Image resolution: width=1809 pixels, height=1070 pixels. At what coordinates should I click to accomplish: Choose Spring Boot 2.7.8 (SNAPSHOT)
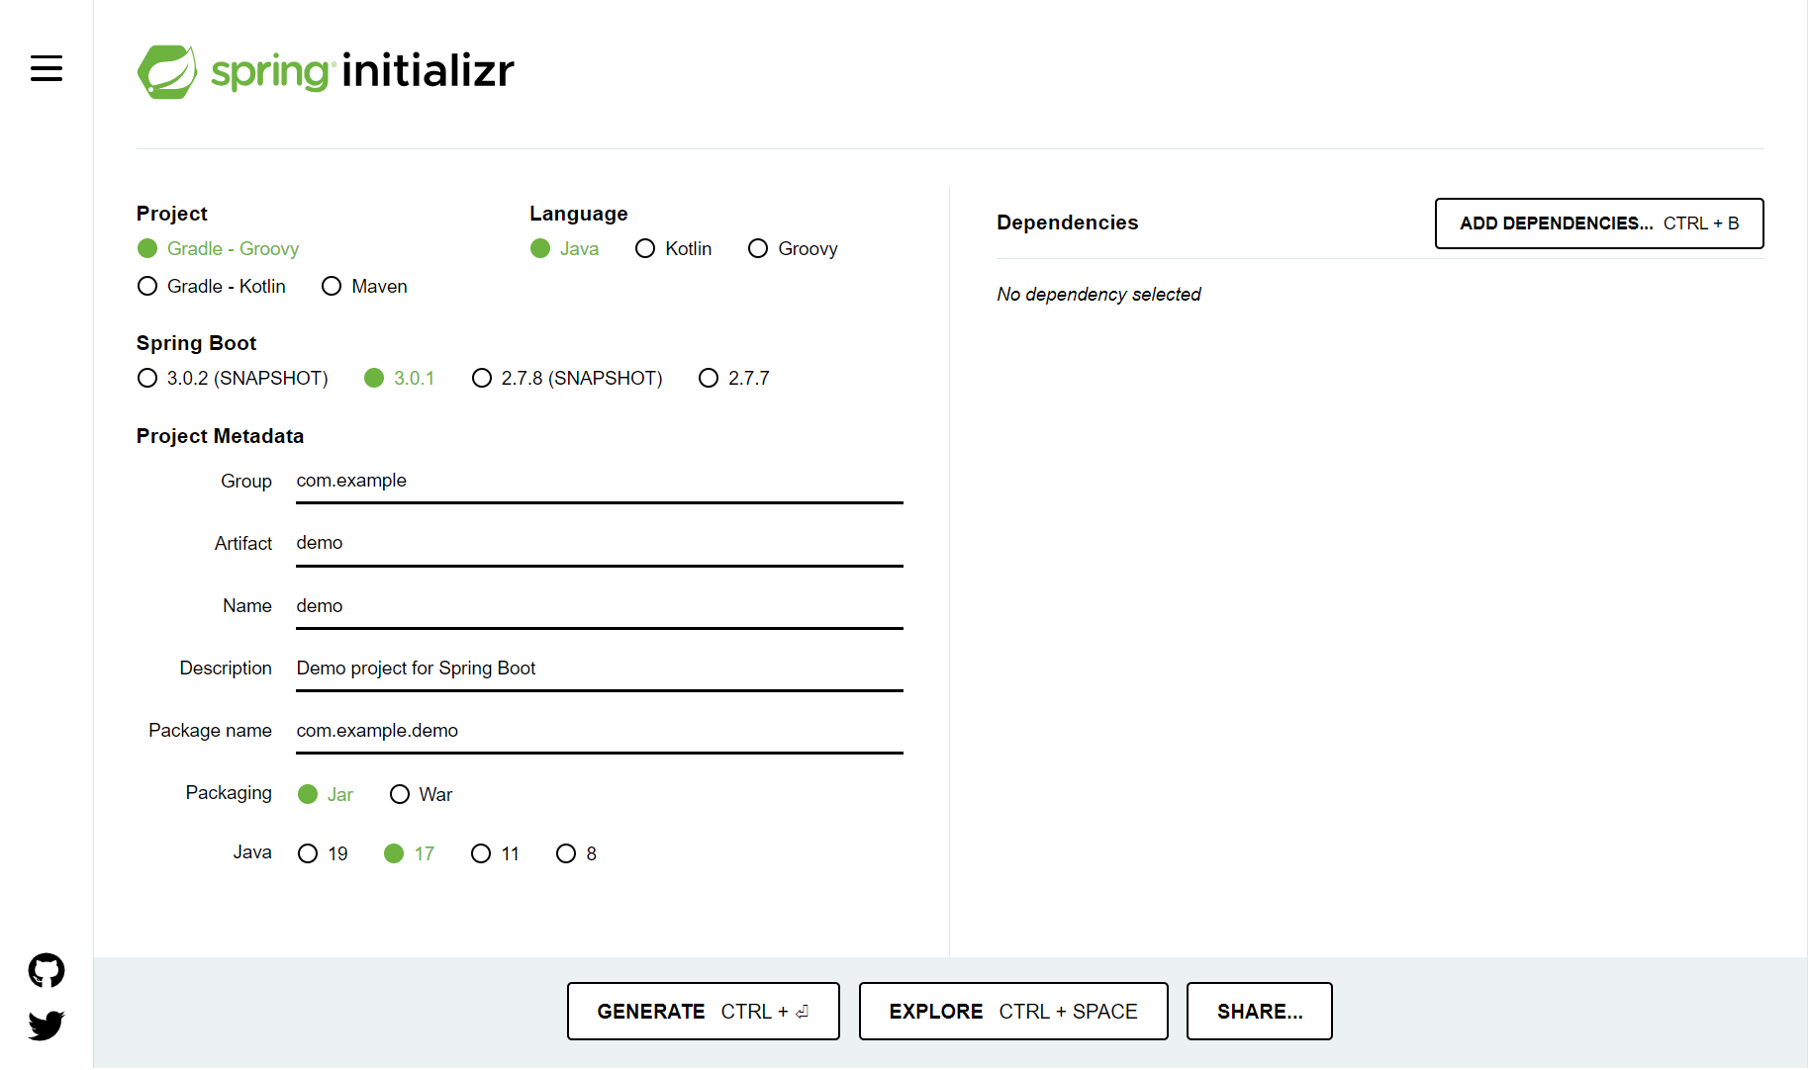coord(567,378)
